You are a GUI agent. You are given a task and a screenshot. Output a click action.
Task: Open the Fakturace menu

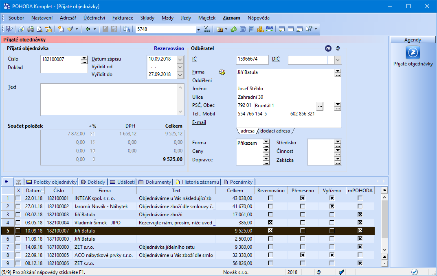click(x=123, y=18)
